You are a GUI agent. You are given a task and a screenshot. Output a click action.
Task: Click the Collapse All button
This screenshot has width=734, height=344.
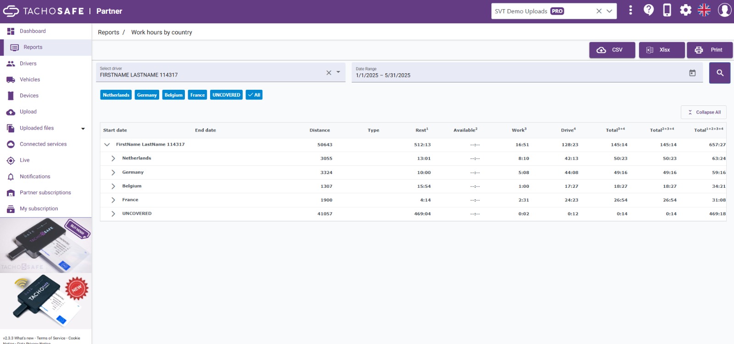click(x=703, y=112)
